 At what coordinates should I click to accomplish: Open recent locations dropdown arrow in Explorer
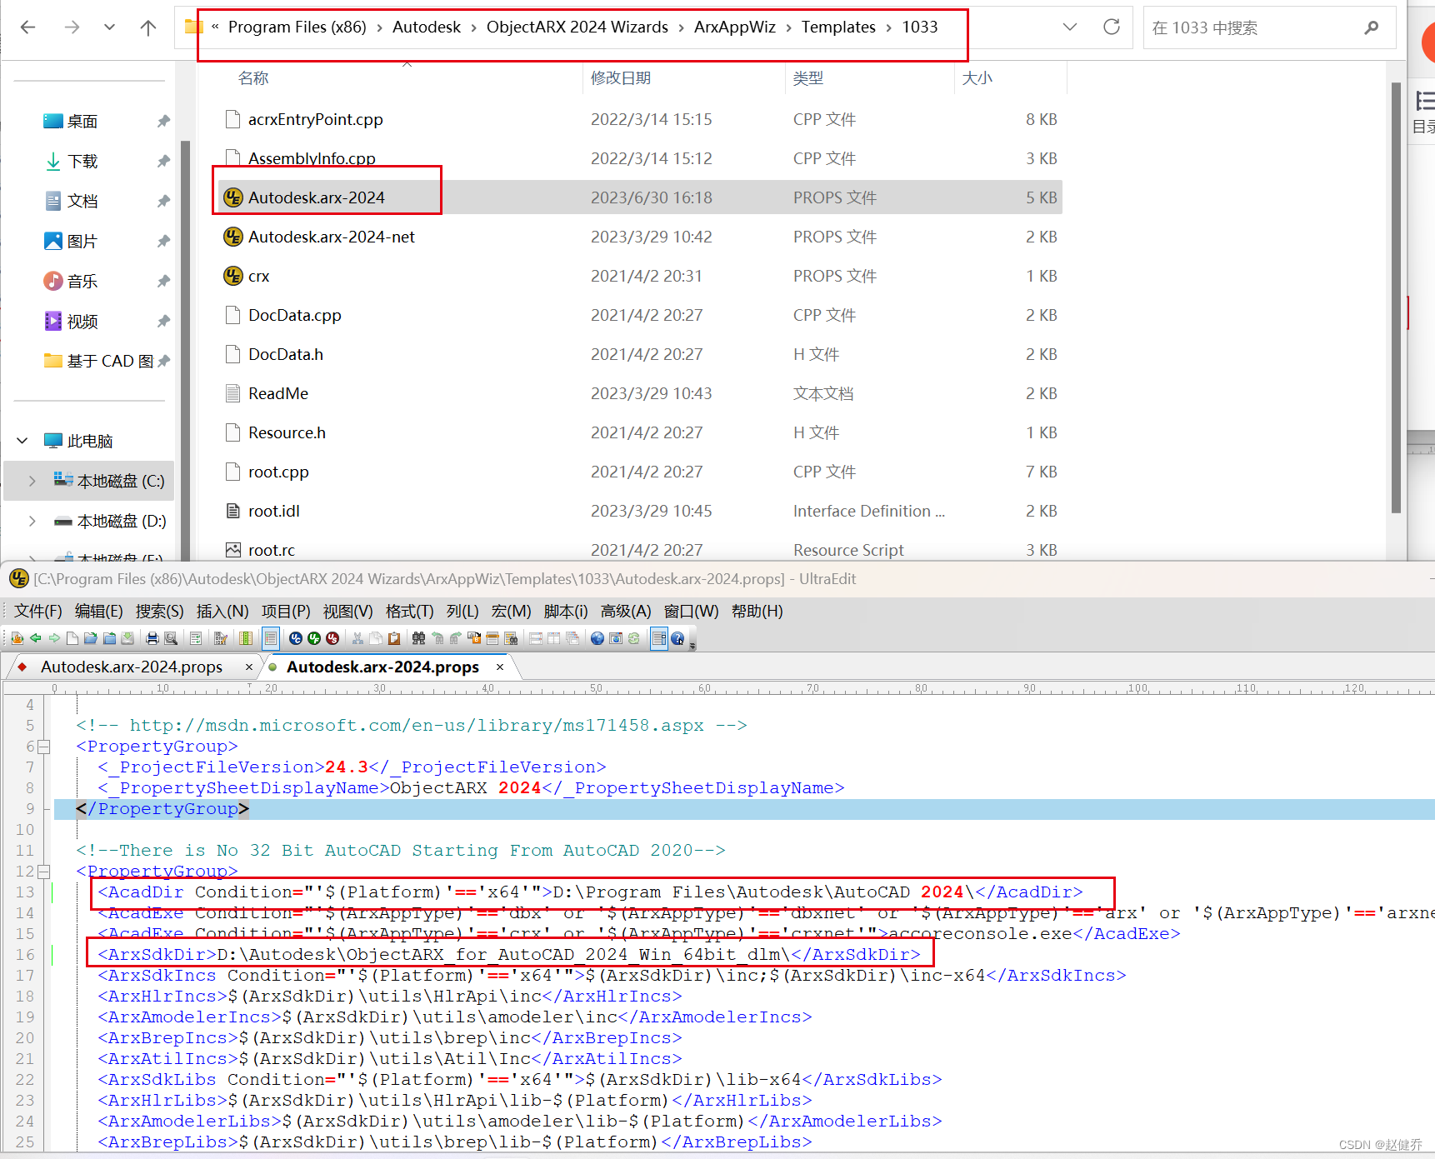pyautogui.click(x=109, y=27)
